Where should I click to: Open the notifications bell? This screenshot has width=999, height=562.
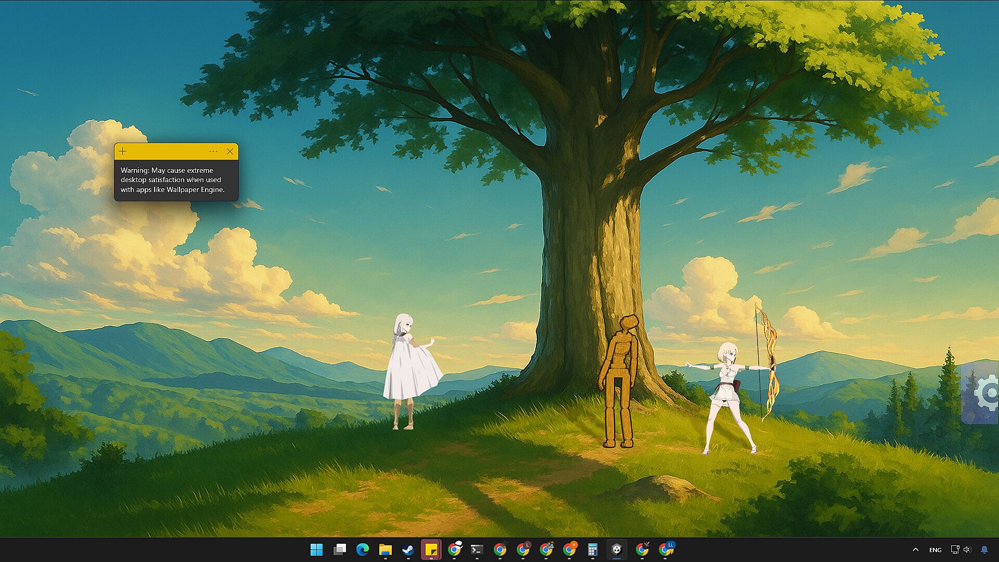(984, 550)
